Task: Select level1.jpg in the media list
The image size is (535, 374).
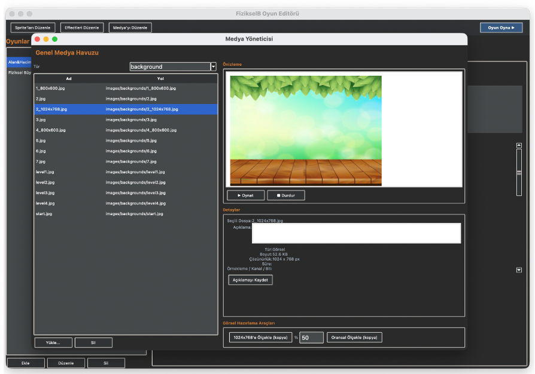Action: point(66,171)
